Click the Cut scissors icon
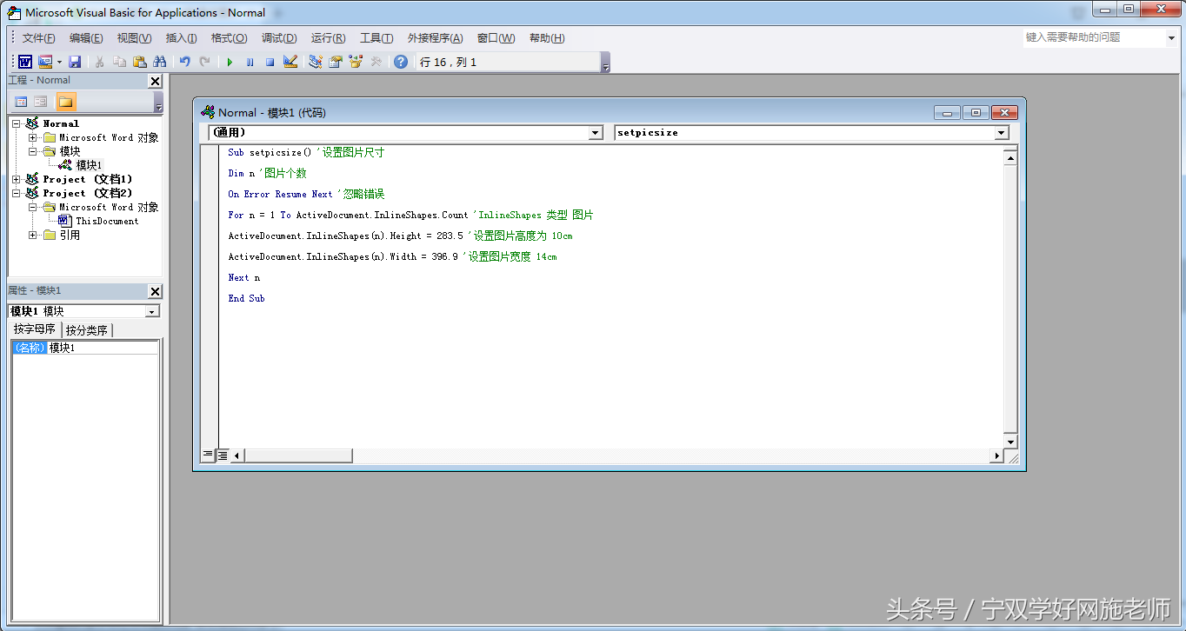Viewport: 1186px width, 631px height. point(100,62)
